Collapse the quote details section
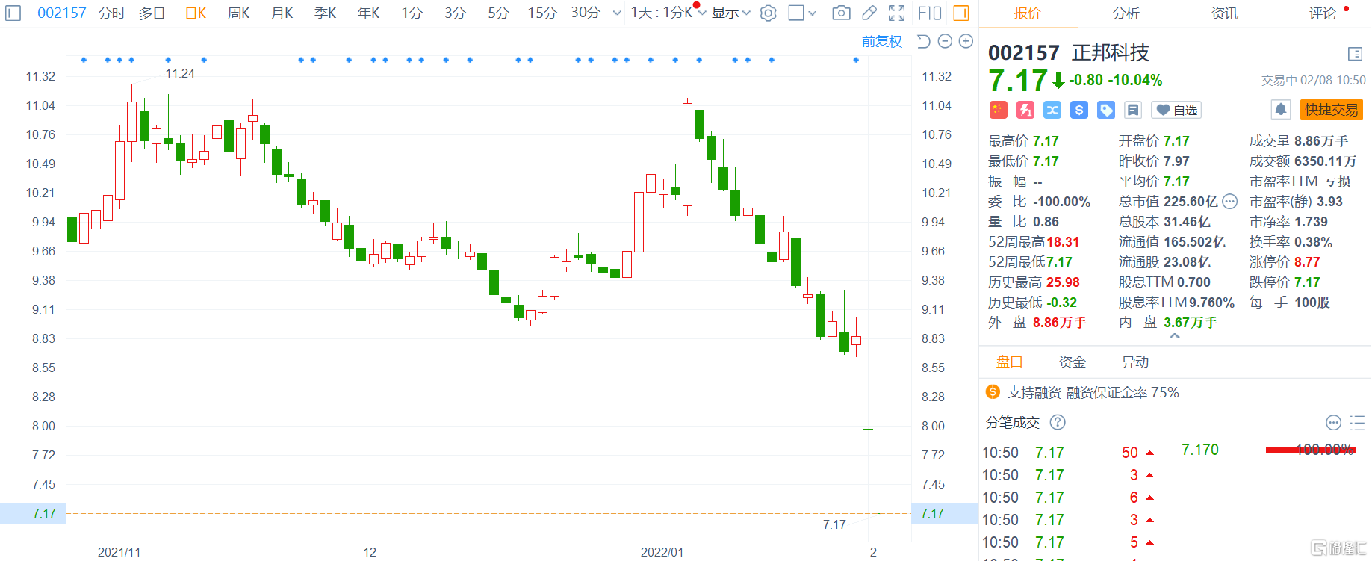The height and width of the screenshot is (561, 1372). (x=1174, y=337)
